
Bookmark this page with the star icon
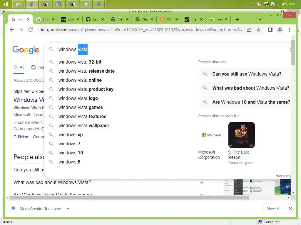259,30
